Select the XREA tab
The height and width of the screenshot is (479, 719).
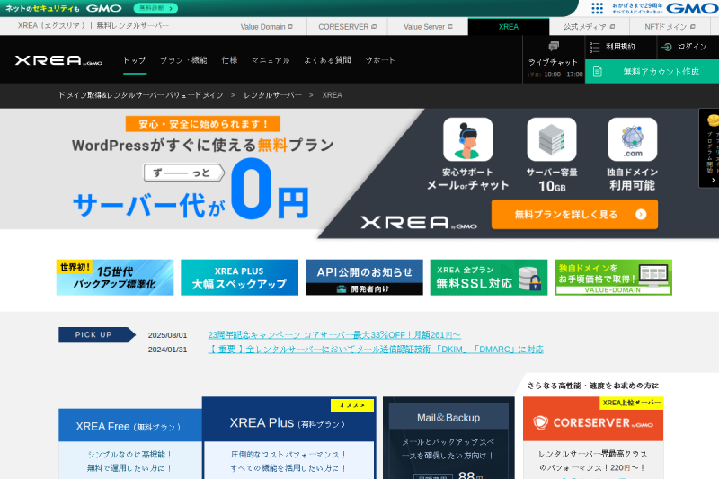[x=509, y=27]
